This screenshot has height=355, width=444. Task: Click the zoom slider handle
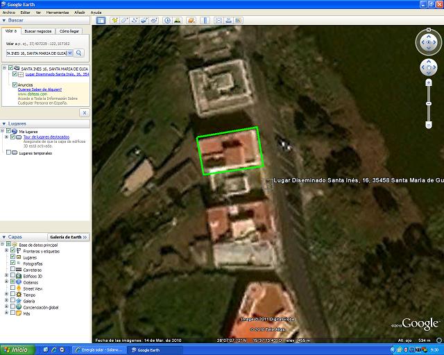429,103
